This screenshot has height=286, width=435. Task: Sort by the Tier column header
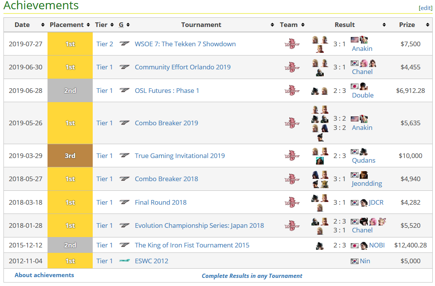tap(101, 25)
